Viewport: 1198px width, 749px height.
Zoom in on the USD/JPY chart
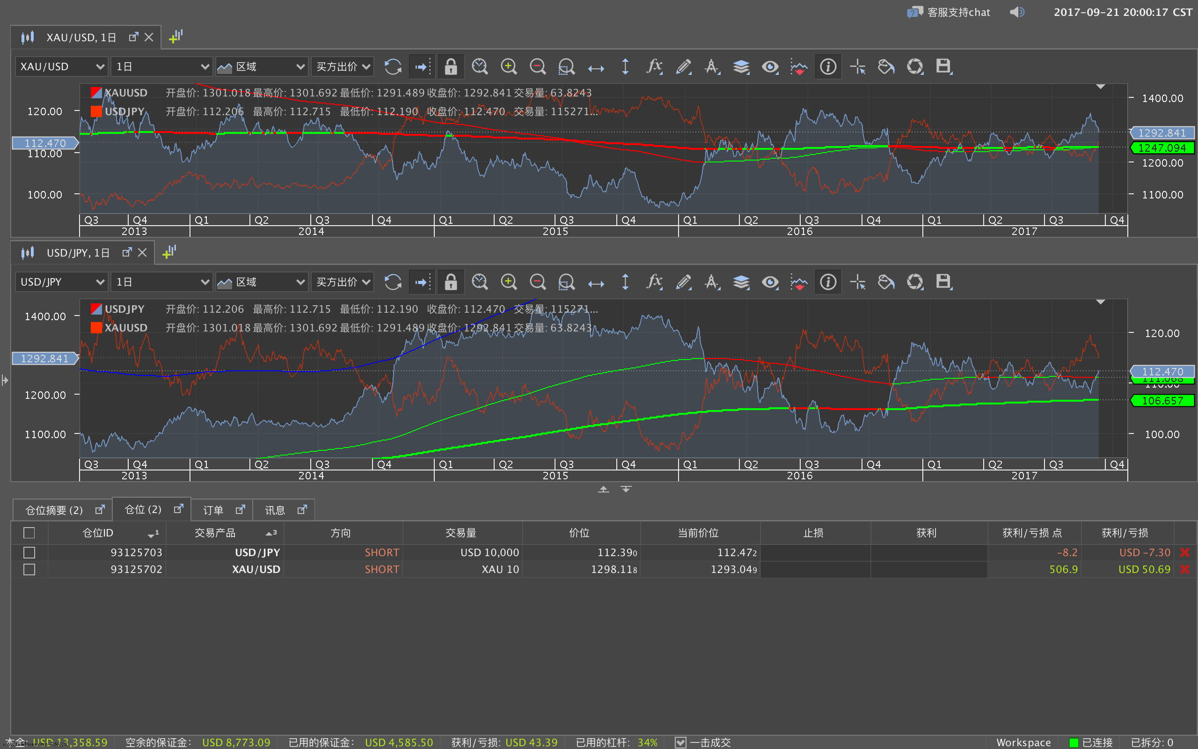[x=509, y=282]
